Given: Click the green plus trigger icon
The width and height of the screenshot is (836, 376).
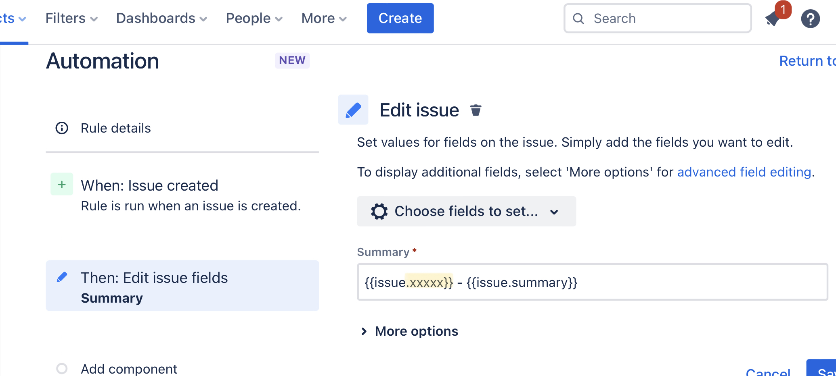Looking at the screenshot, I should 62,184.
